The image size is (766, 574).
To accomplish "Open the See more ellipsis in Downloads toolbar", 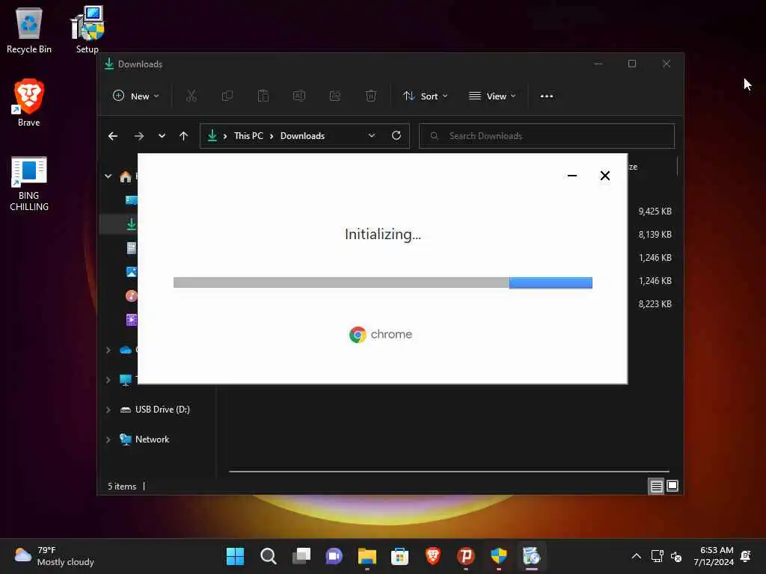I will pos(547,96).
